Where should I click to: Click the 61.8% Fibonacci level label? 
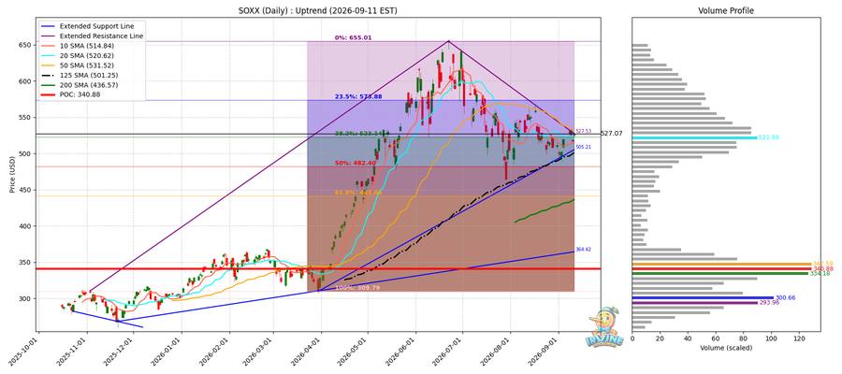click(357, 192)
